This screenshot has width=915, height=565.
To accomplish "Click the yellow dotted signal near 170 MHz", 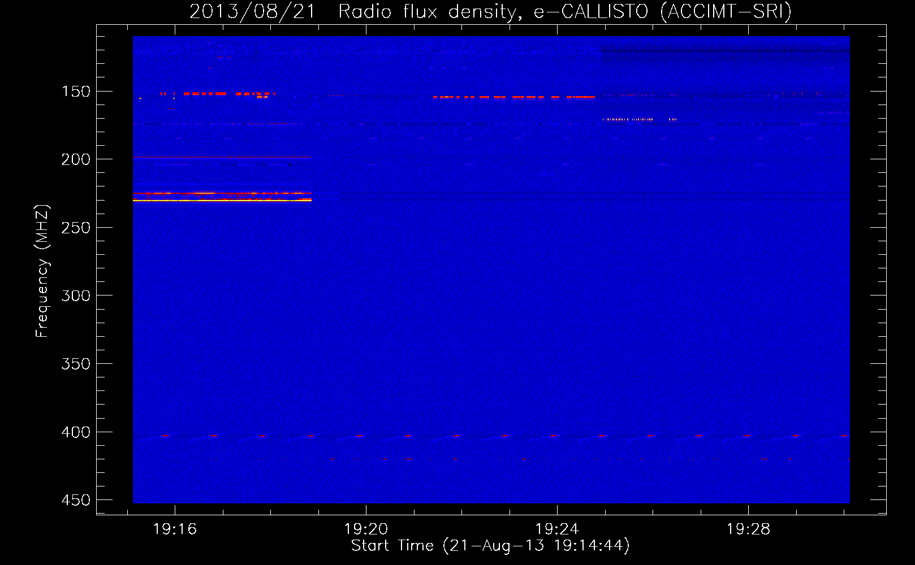I will [x=639, y=119].
